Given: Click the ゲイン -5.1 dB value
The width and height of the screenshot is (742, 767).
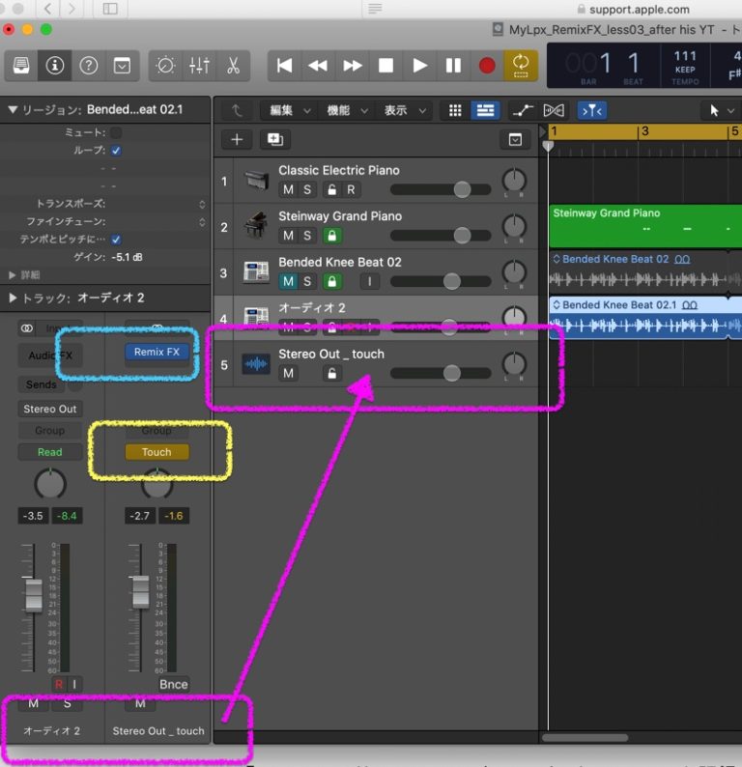Looking at the screenshot, I should [x=127, y=257].
